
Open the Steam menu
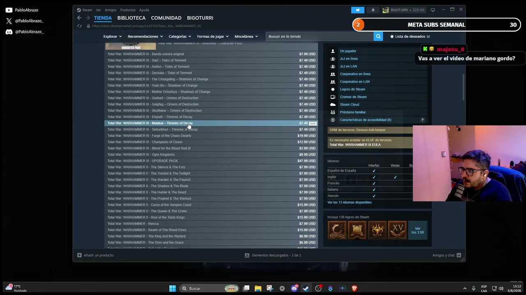(x=85, y=10)
